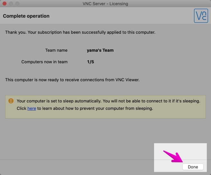The width and height of the screenshot is (211, 175).
Task: Click the subscription successfully applied message
Action: point(80,32)
